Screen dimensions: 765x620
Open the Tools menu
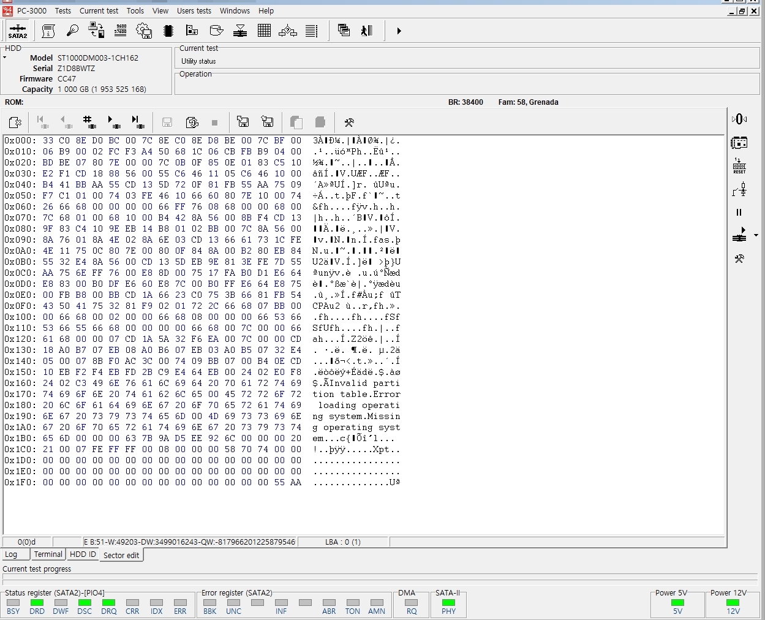[x=135, y=10]
